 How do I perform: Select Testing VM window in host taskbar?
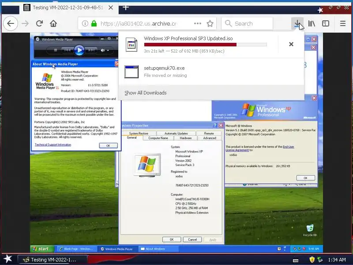tap(52, 260)
